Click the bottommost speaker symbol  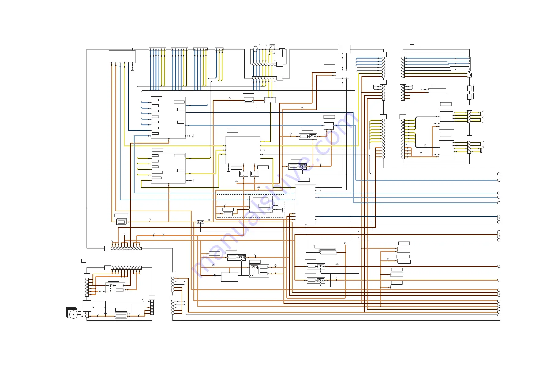pos(482,150)
